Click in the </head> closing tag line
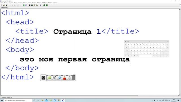 [x=22, y=41]
